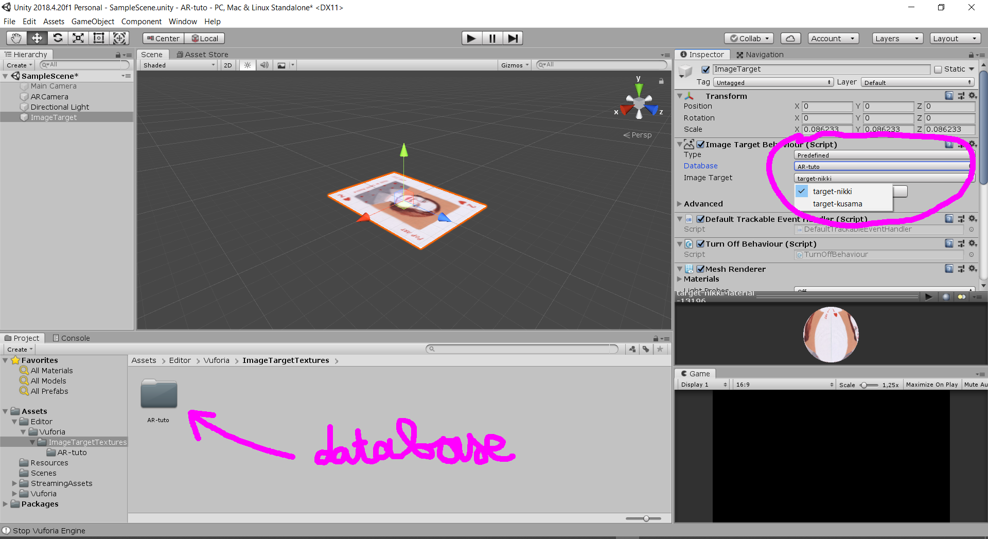
Task: Select the Hand tool in toolbar
Action: pos(16,38)
